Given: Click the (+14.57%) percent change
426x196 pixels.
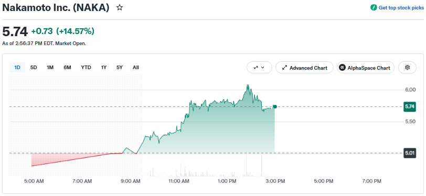Looking at the screenshot, I should tap(75, 31).
